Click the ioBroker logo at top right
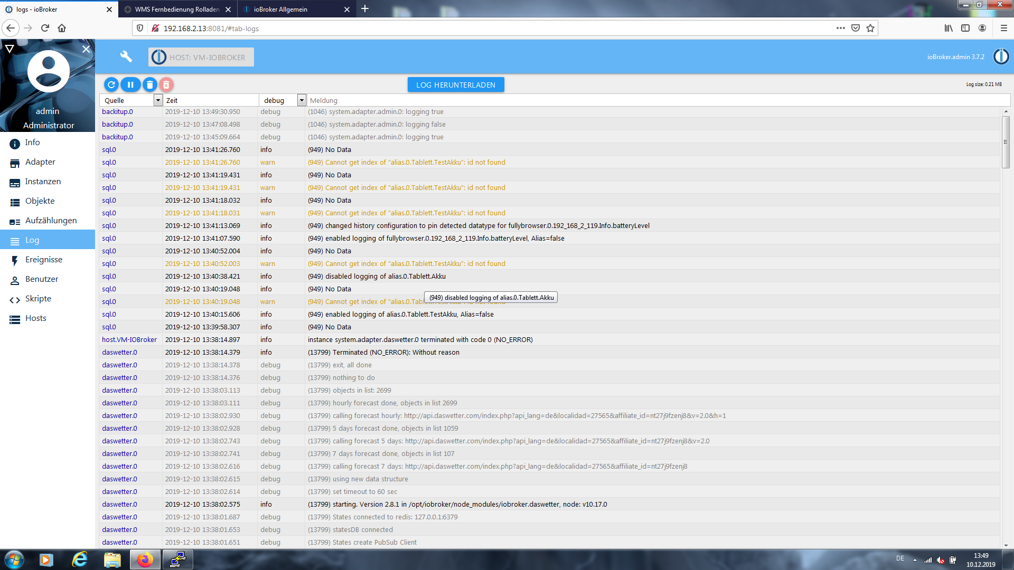Screen dimensions: 1014x570 [1001, 56]
